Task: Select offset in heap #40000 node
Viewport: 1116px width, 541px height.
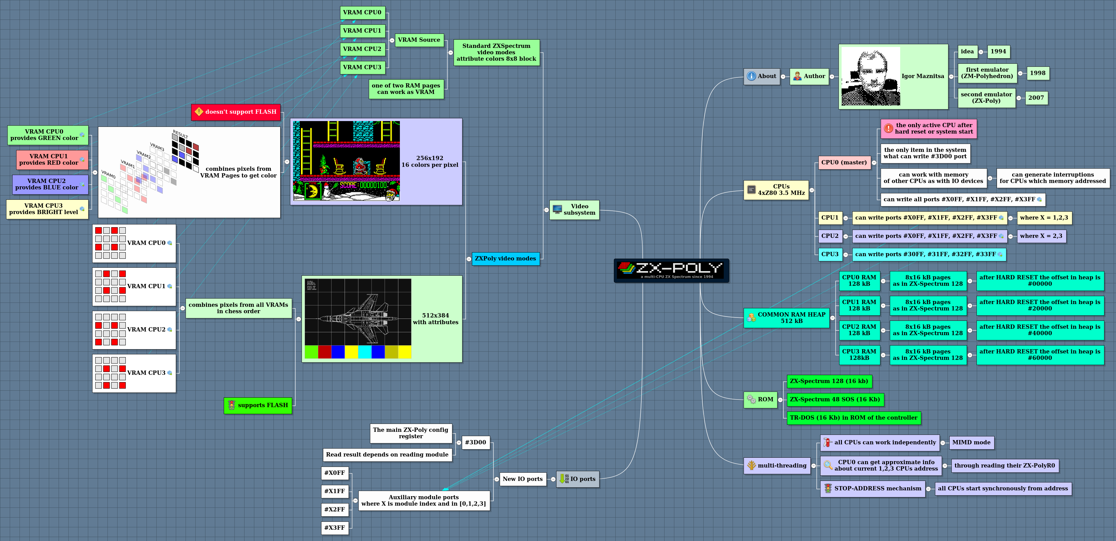Action: pyautogui.click(x=1040, y=330)
